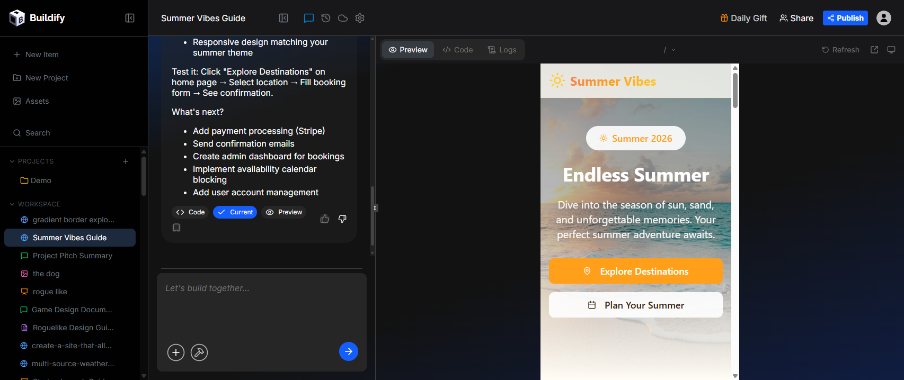Click the add attachment plus button
Image resolution: width=904 pixels, height=380 pixels.
(x=176, y=352)
